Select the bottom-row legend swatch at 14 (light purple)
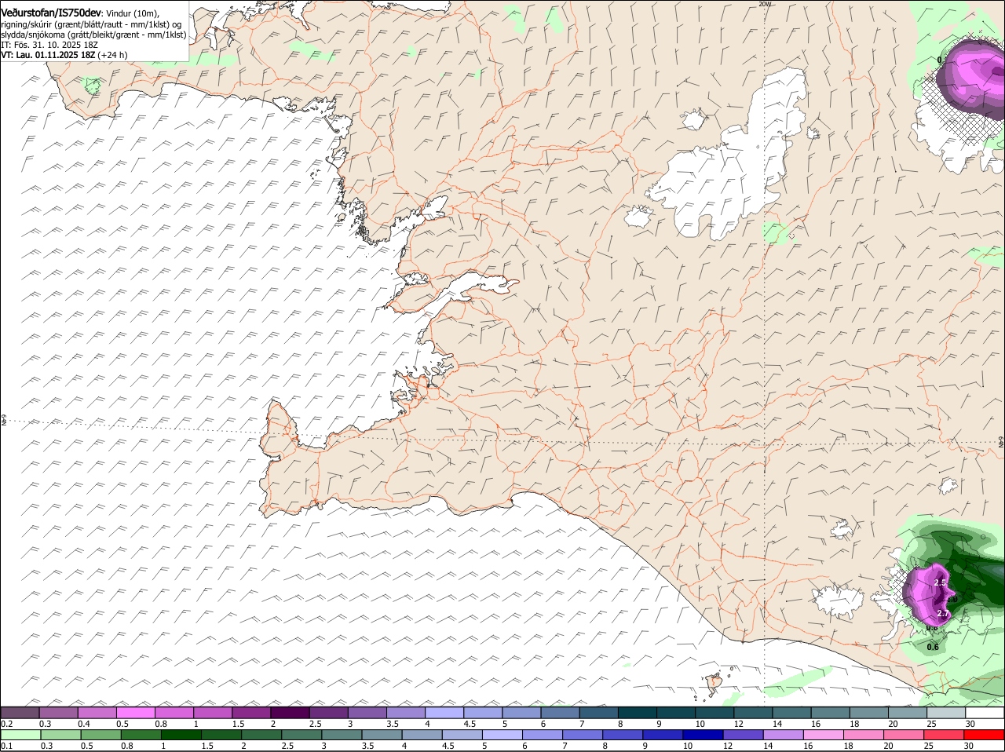This screenshot has width=1005, height=752. pyautogui.click(x=784, y=735)
